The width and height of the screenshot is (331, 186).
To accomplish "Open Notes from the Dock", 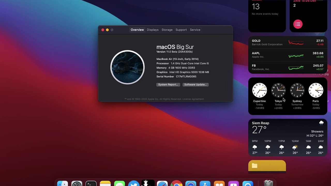I will 105,183.
